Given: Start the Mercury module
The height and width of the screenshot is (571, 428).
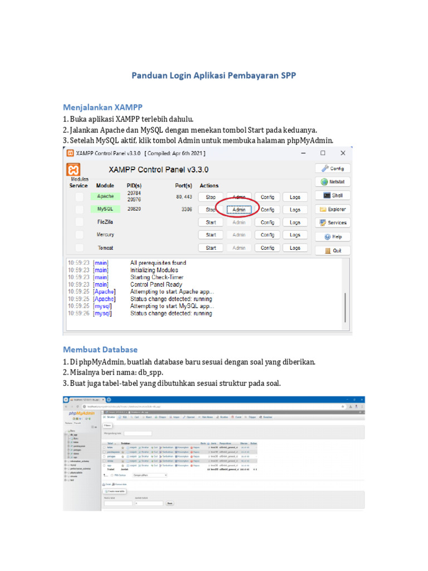Looking at the screenshot, I should pos(210,235).
